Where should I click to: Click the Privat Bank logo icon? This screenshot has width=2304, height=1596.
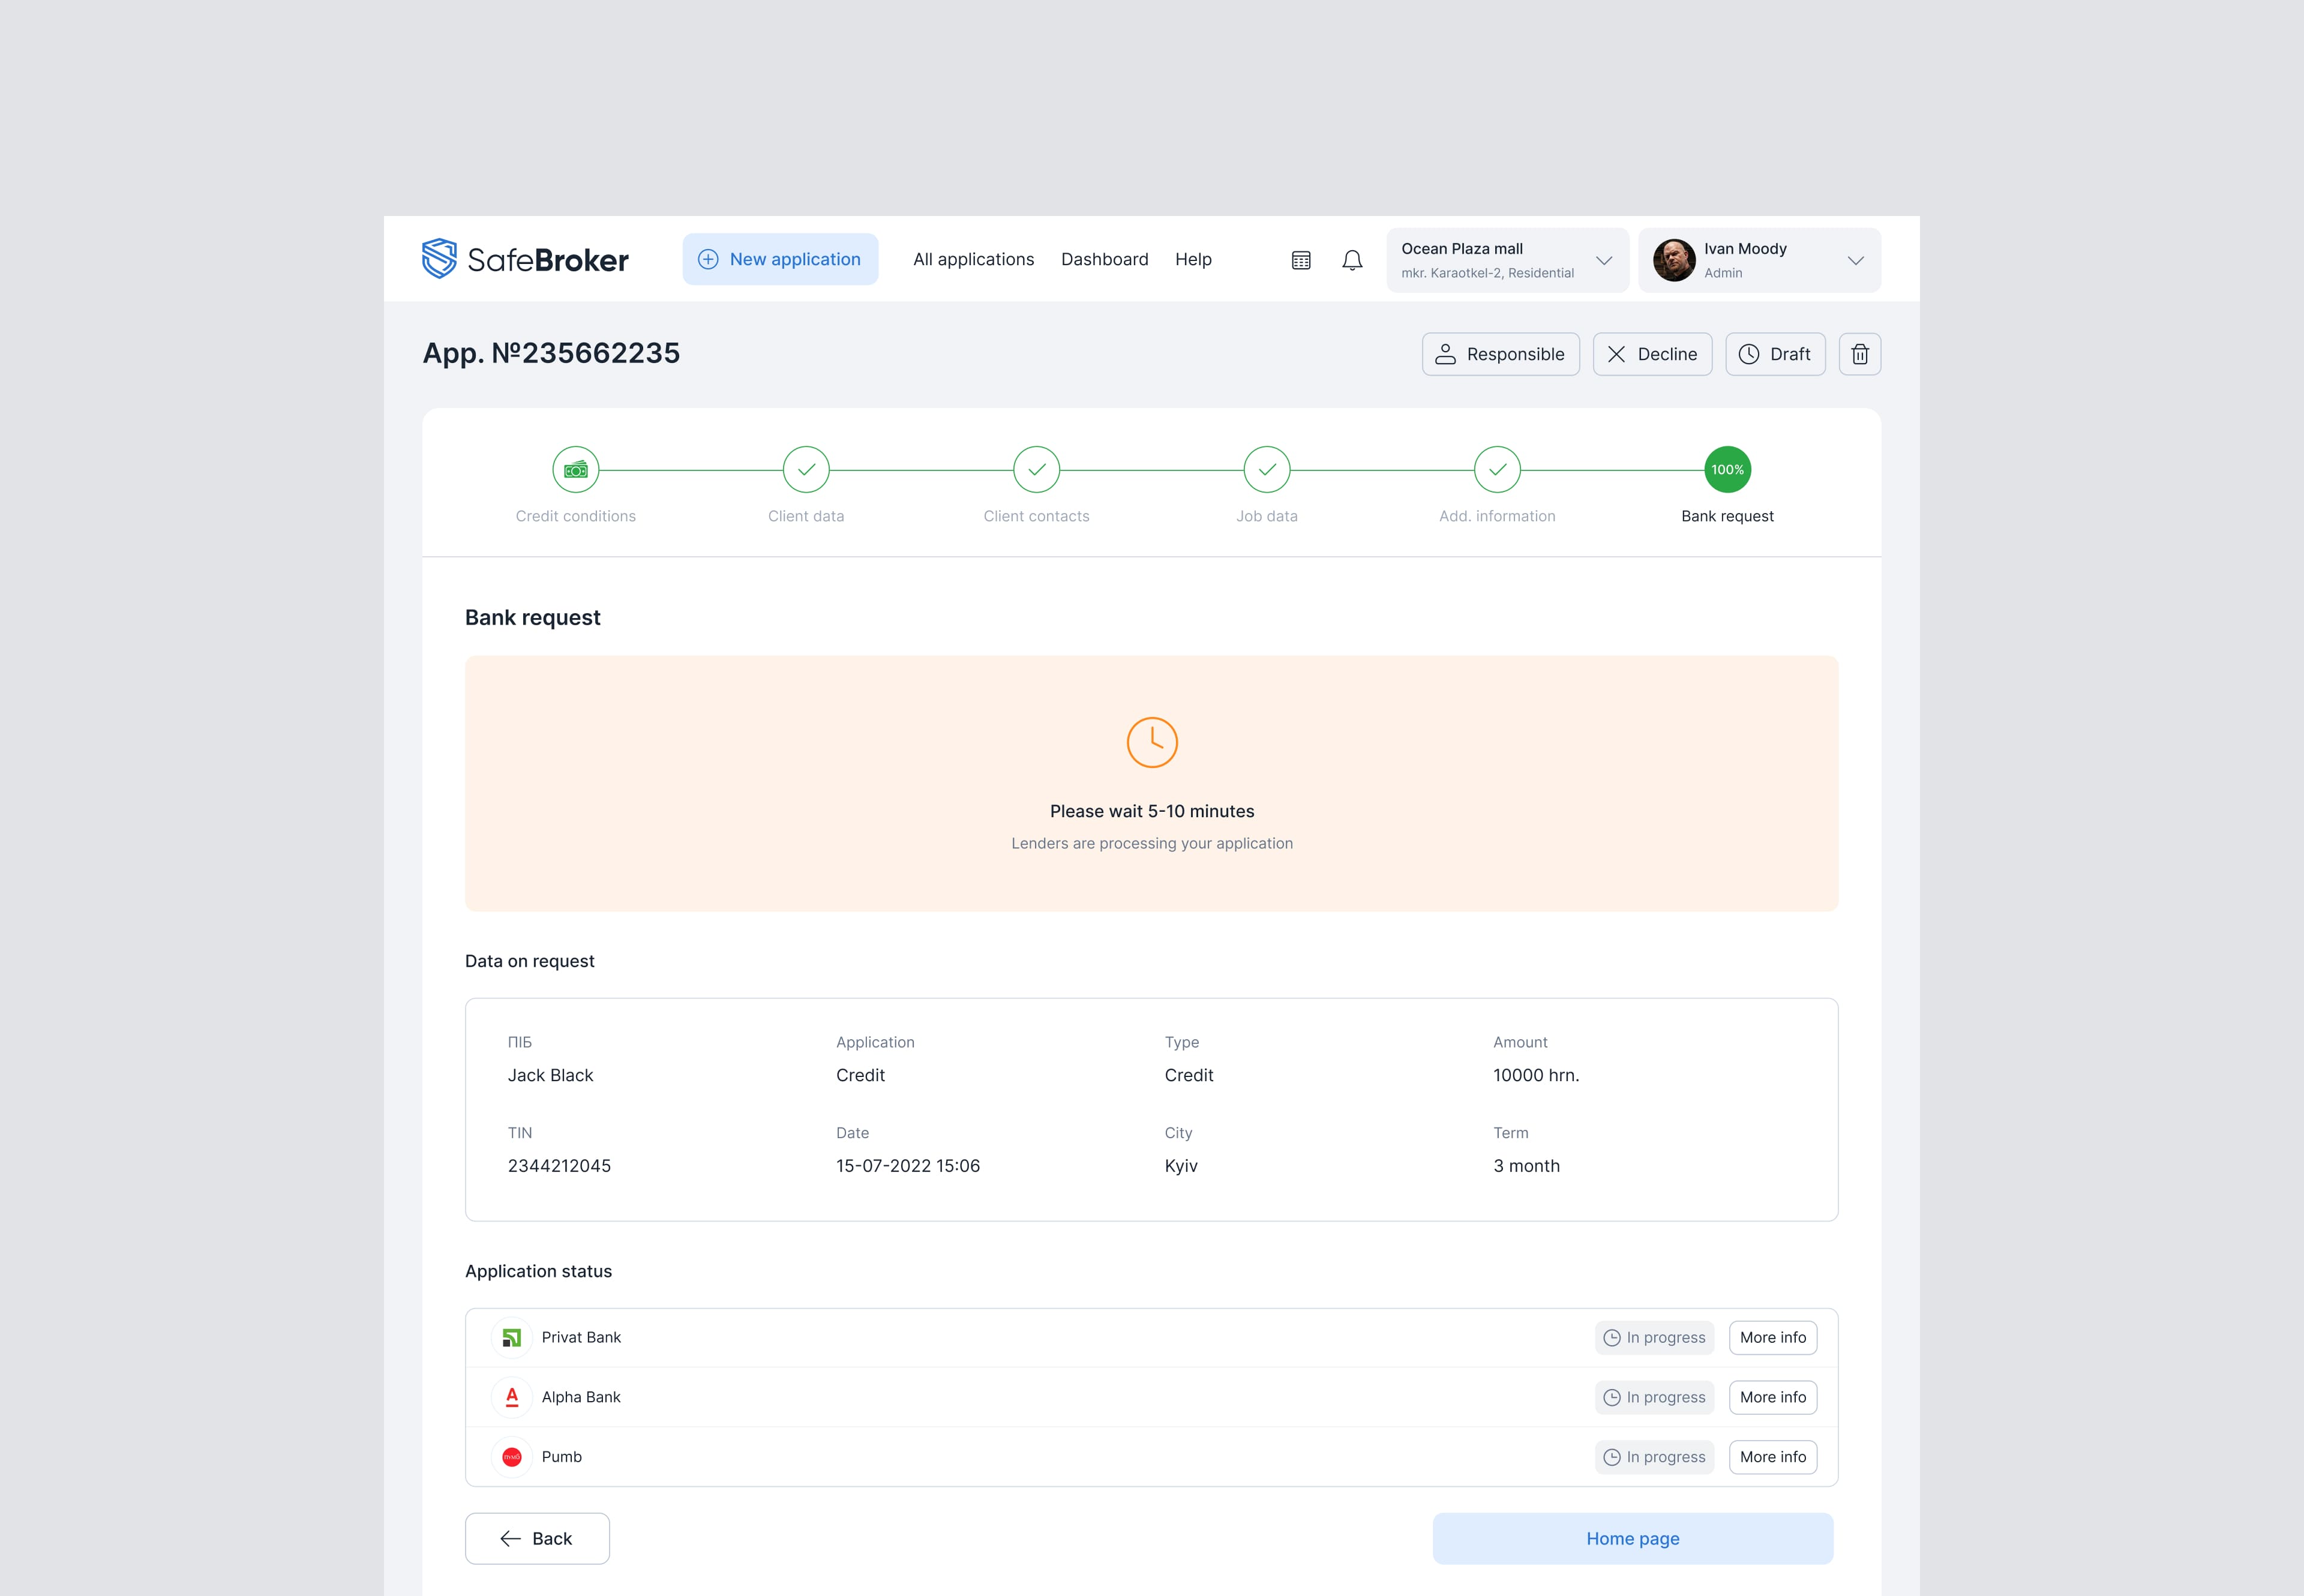pyautogui.click(x=511, y=1337)
